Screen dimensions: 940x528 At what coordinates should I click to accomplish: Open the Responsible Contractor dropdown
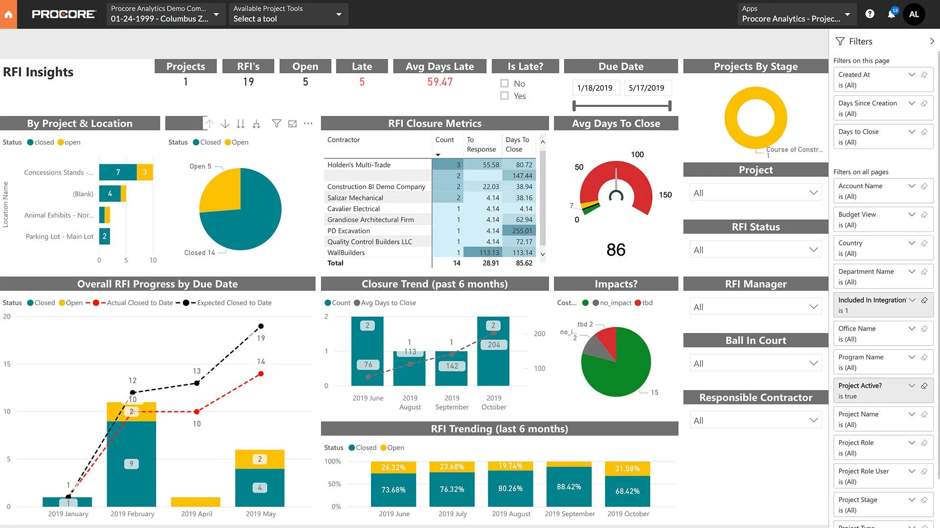point(814,419)
